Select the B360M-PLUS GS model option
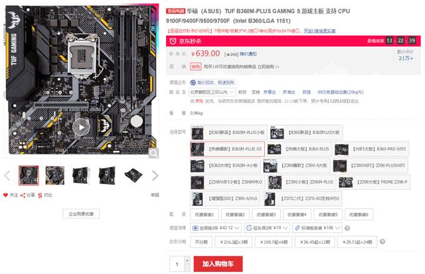This screenshot has width=425, height=274. pyautogui.click(x=227, y=149)
